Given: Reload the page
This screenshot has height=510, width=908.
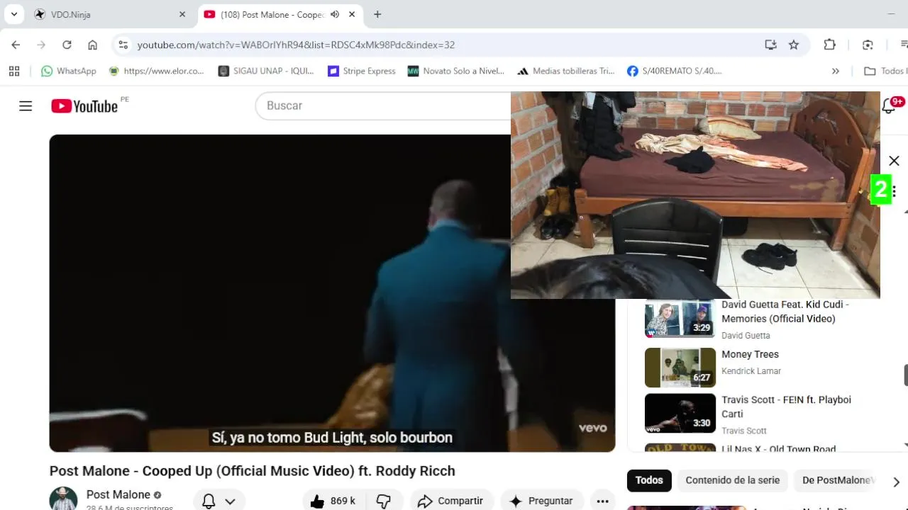Looking at the screenshot, I should [x=67, y=45].
